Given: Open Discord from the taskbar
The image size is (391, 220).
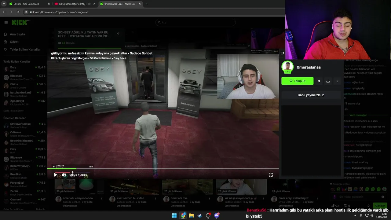Looking at the screenshot, I should [x=217, y=215].
